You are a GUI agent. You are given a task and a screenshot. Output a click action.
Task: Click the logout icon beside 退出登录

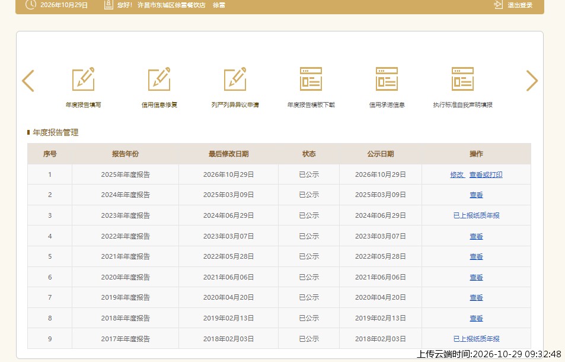click(498, 5)
